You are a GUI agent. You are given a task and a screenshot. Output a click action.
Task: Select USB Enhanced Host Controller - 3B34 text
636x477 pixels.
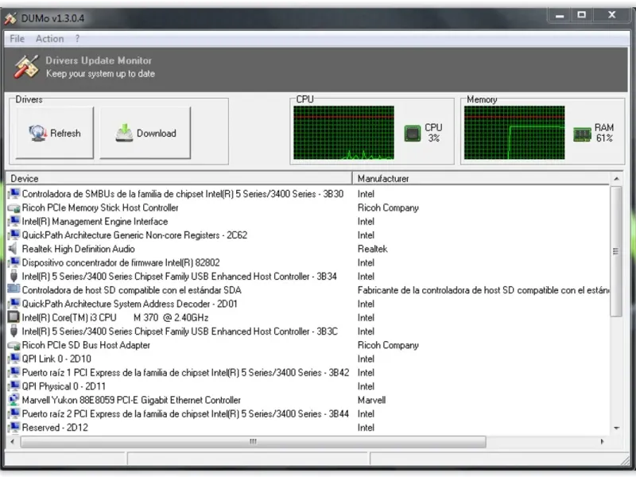point(180,277)
